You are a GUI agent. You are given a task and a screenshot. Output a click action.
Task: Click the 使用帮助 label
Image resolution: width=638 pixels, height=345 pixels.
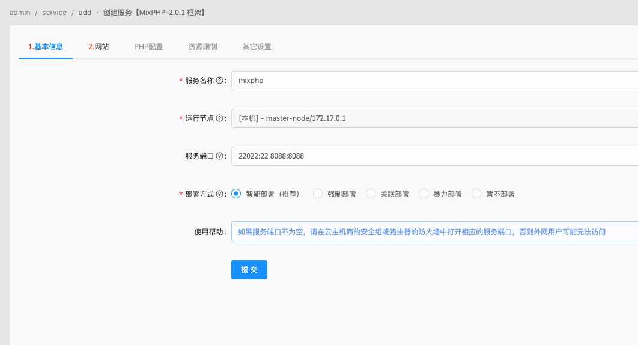pyautogui.click(x=208, y=232)
